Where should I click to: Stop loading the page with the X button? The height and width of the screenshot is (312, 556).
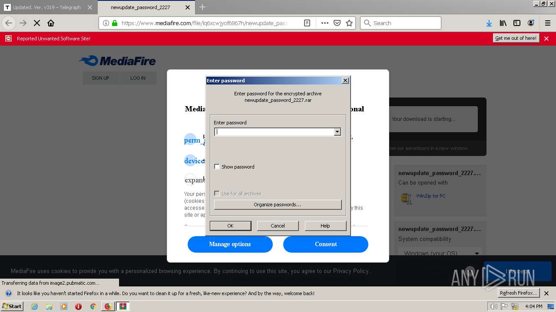(37, 23)
